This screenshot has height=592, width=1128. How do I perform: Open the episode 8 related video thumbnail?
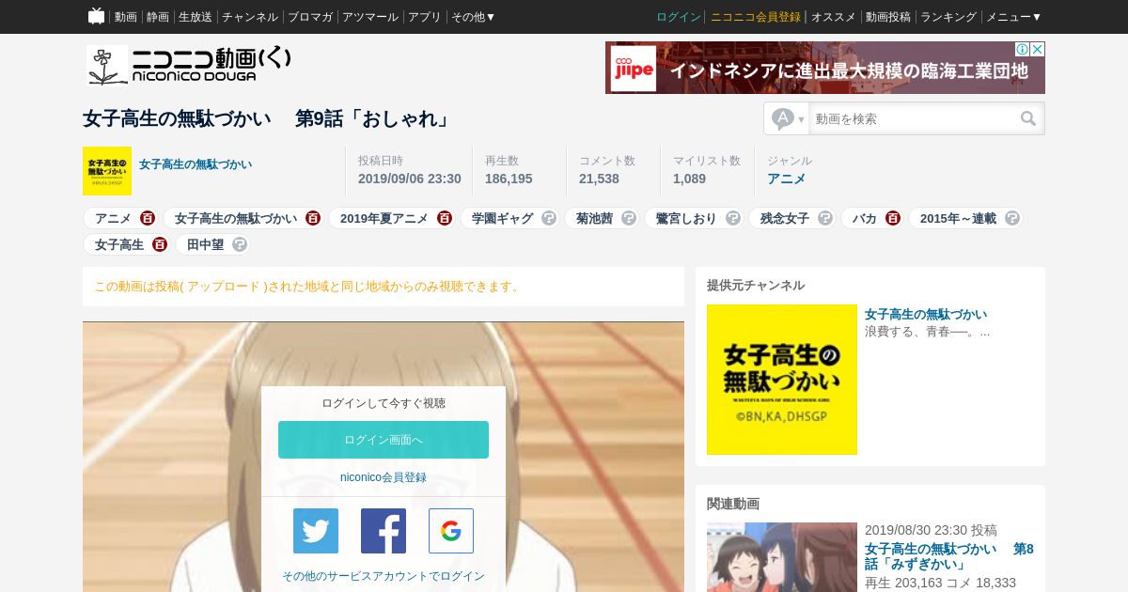click(782, 557)
